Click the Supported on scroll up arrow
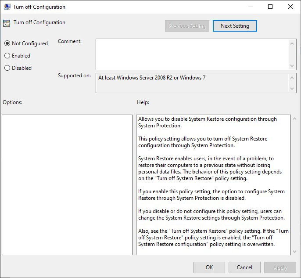Image resolution: width=301 pixels, height=278 pixels. point(292,78)
